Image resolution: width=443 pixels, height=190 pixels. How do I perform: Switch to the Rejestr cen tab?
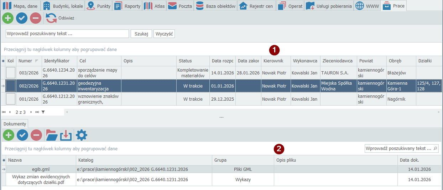pos(257,6)
